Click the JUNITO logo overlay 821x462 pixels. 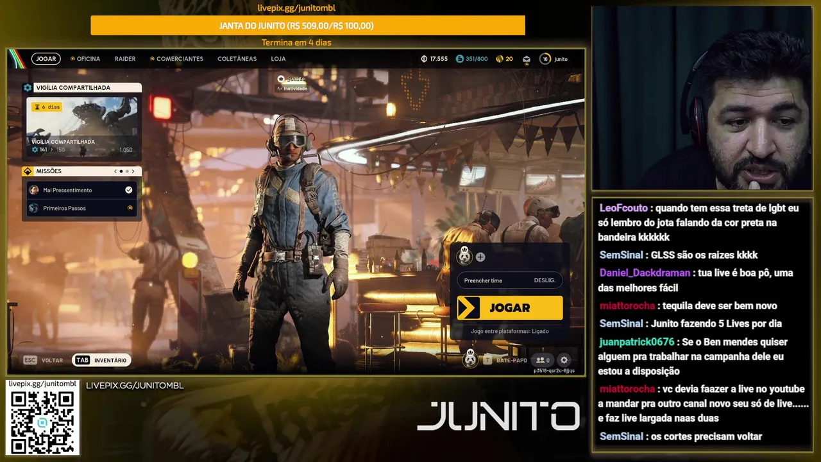pos(498,416)
